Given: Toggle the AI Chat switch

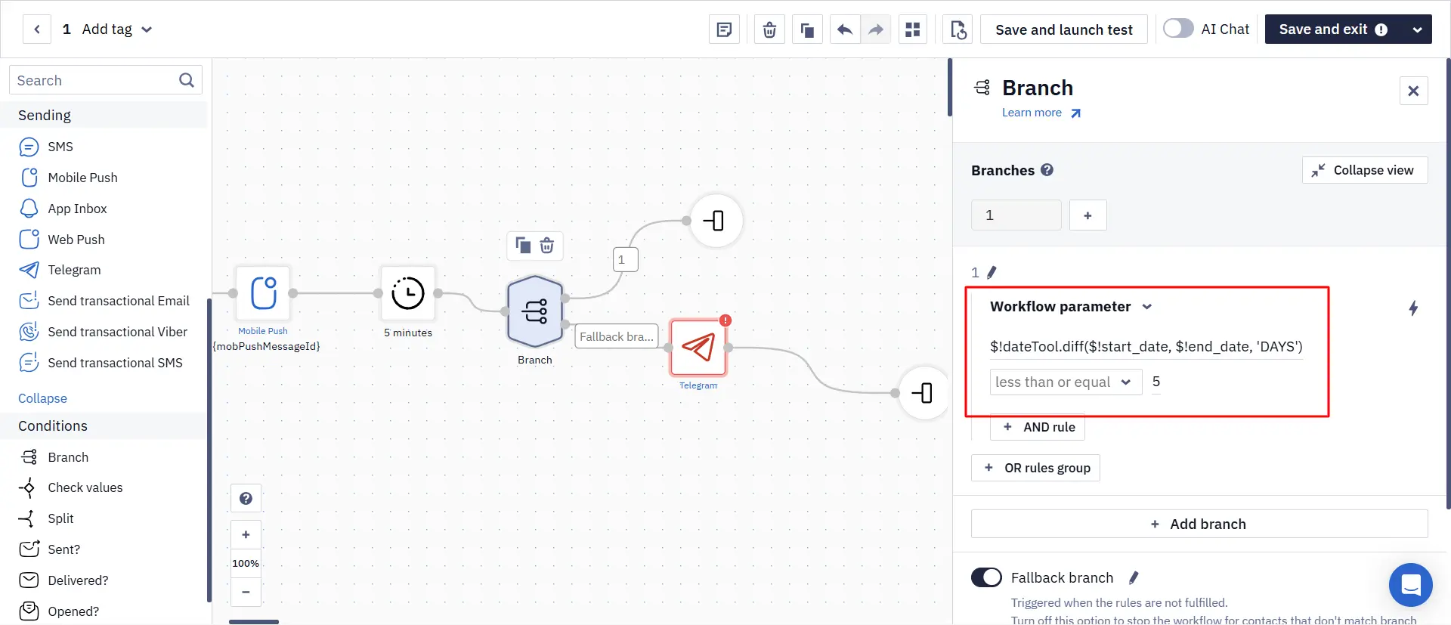Looking at the screenshot, I should tap(1178, 29).
